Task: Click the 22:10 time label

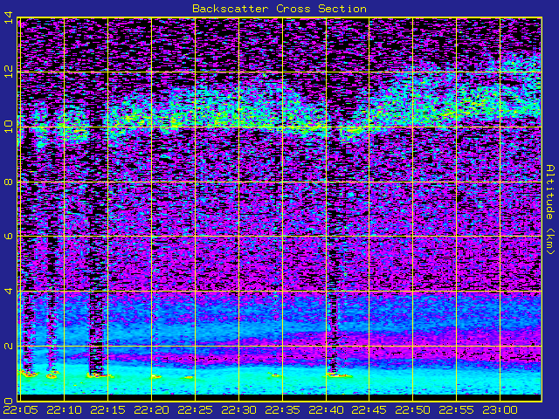Action: [x=64, y=410]
